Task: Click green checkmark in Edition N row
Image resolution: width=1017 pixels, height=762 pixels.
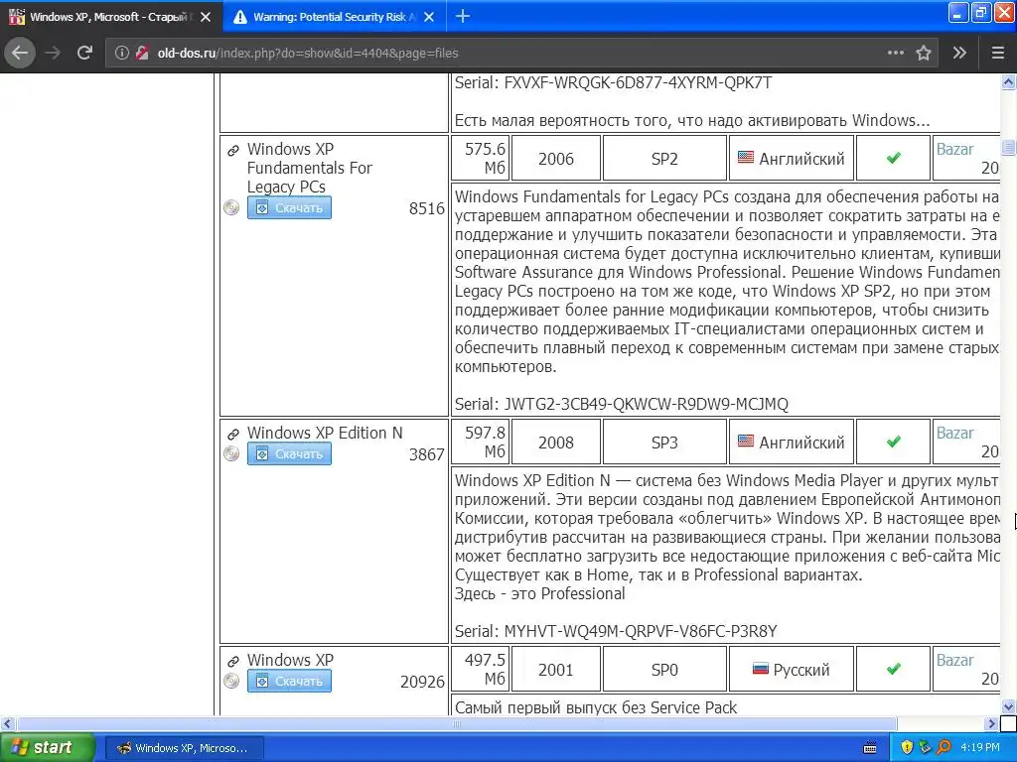Action: (x=894, y=442)
